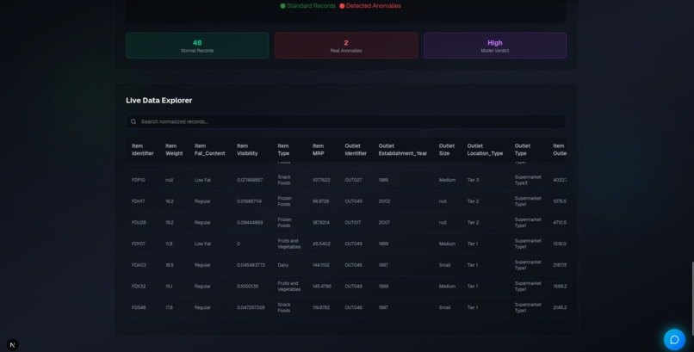Click the null weight in FDP10 row
The width and height of the screenshot is (694, 352).
tap(169, 180)
